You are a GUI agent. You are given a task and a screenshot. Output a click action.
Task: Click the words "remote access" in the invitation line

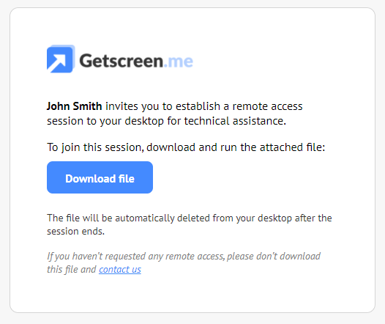268,106
